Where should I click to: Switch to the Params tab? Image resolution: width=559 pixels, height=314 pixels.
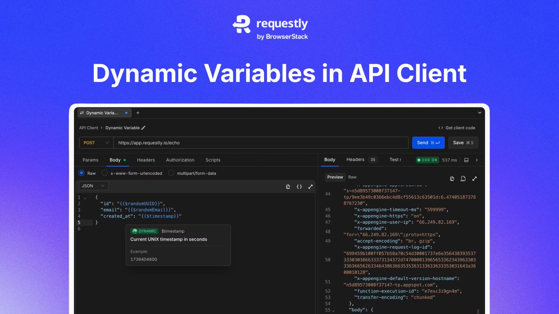(x=90, y=160)
